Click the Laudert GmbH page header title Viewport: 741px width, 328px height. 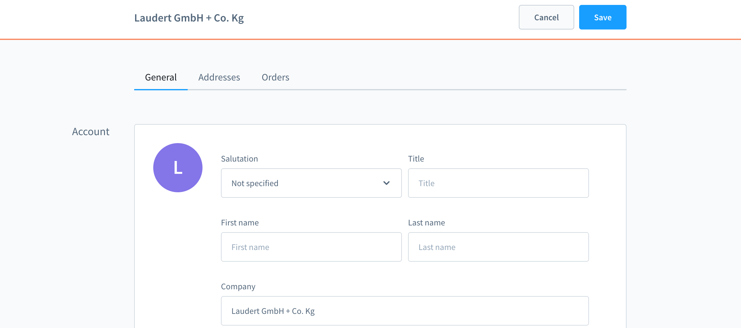click(189, 18)
